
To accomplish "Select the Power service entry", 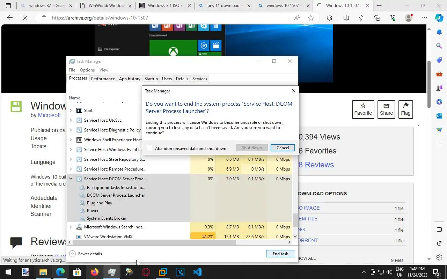I will [x=93, y=211].
